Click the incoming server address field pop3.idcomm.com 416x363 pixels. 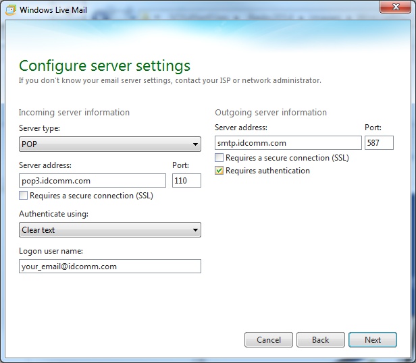pyautogui.click(x=93, y=181)
